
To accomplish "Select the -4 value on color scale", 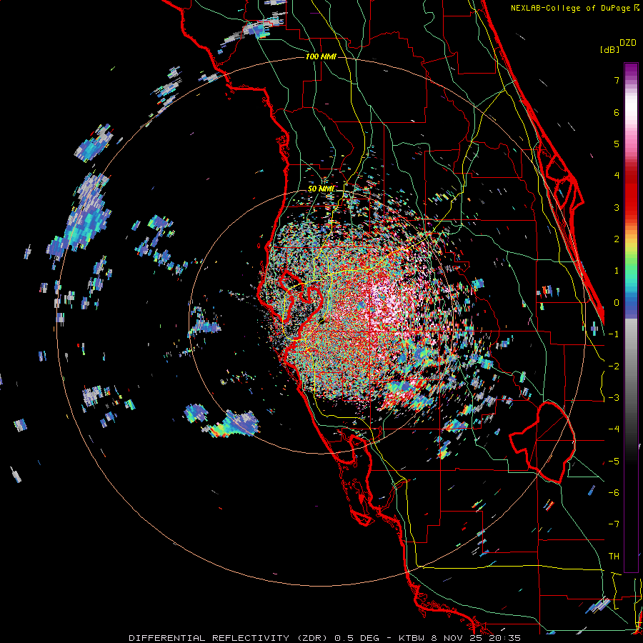I will click(x=614, y=429).
